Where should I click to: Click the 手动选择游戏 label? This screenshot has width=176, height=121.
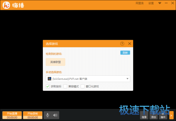coord(54,72)
